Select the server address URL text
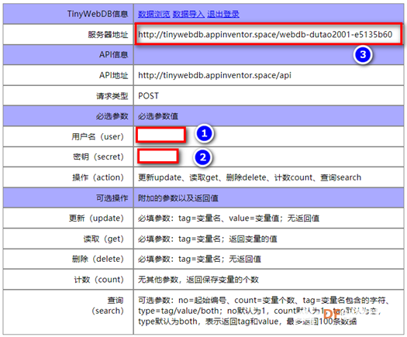The height and width of the screenshot is (337, 407). click(265, 35)
